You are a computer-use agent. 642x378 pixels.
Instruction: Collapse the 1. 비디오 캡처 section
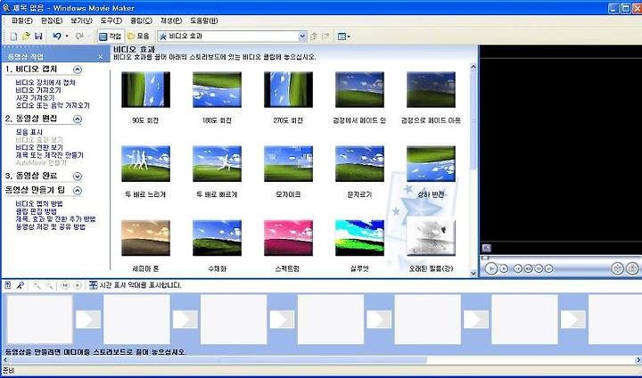78,70
